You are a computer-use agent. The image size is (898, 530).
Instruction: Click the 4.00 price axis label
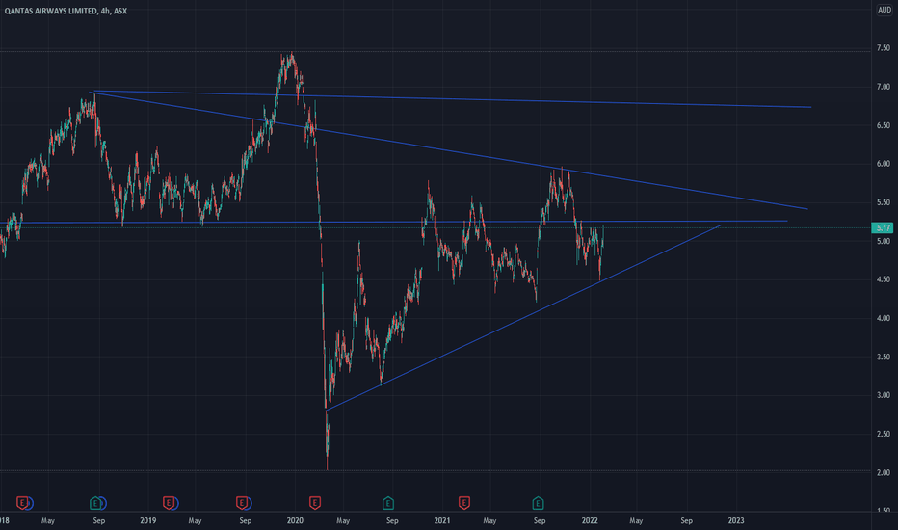[884, 318]
